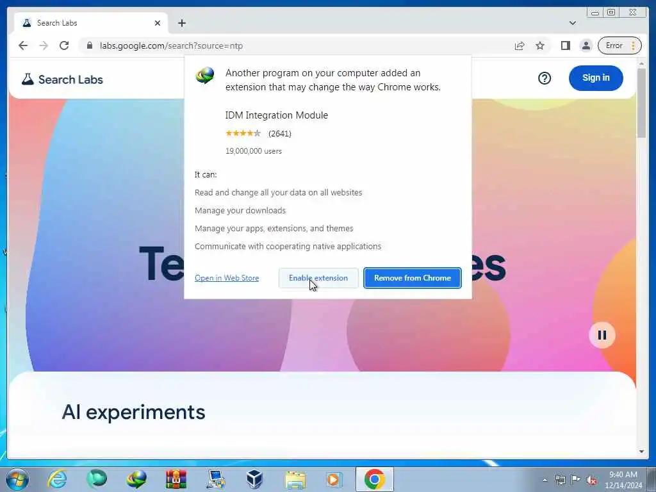Close the Search Labs tab
656x492 pixels.
[x=158, y=23]
